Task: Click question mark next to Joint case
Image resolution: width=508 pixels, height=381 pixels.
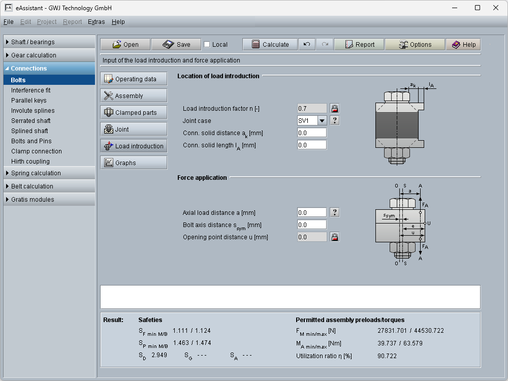Action: click(335, 120)
